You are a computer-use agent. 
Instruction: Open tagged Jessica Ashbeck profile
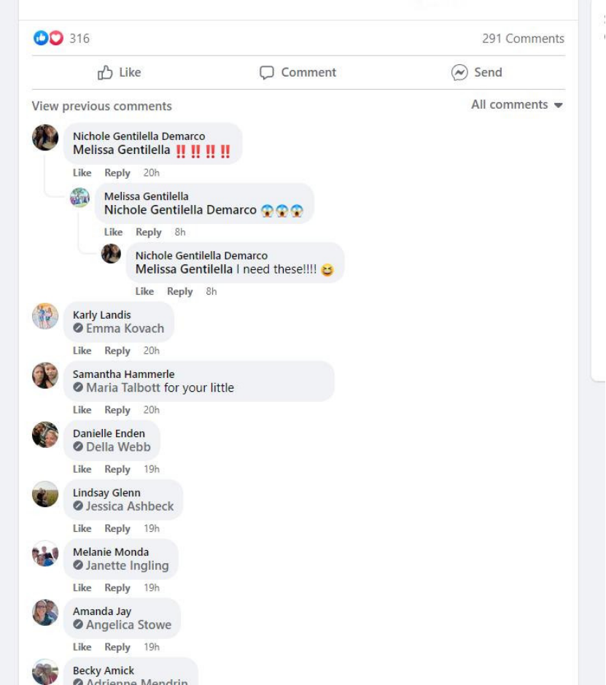(130, 506)
